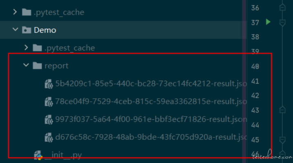
Task: Select the 9973f037 result.json file
Action: coord(146,119)
